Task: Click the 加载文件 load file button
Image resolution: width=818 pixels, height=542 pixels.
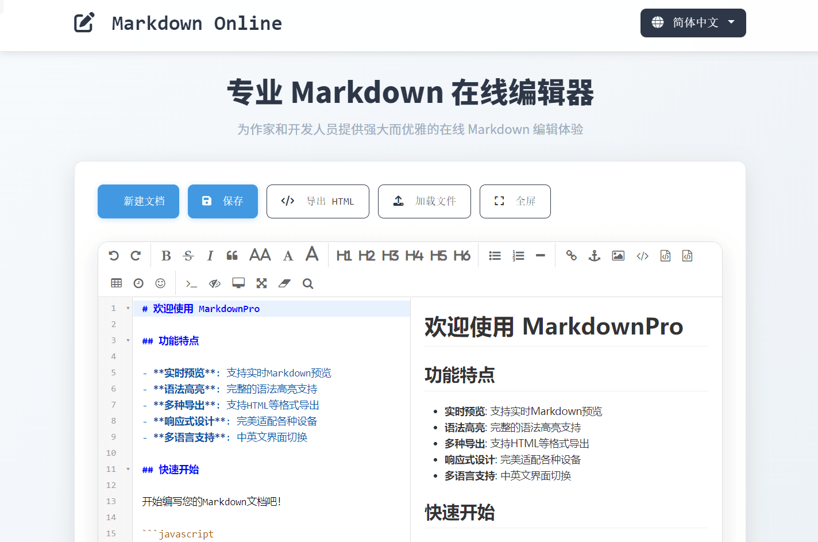Action: point(425,201)
